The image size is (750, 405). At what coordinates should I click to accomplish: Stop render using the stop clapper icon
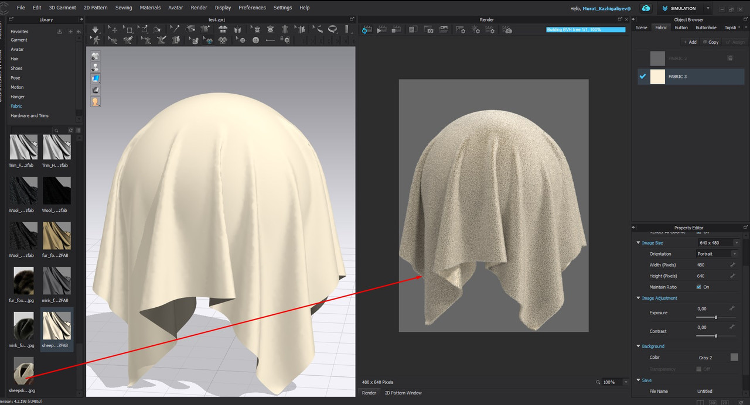(x=397, y=30)
